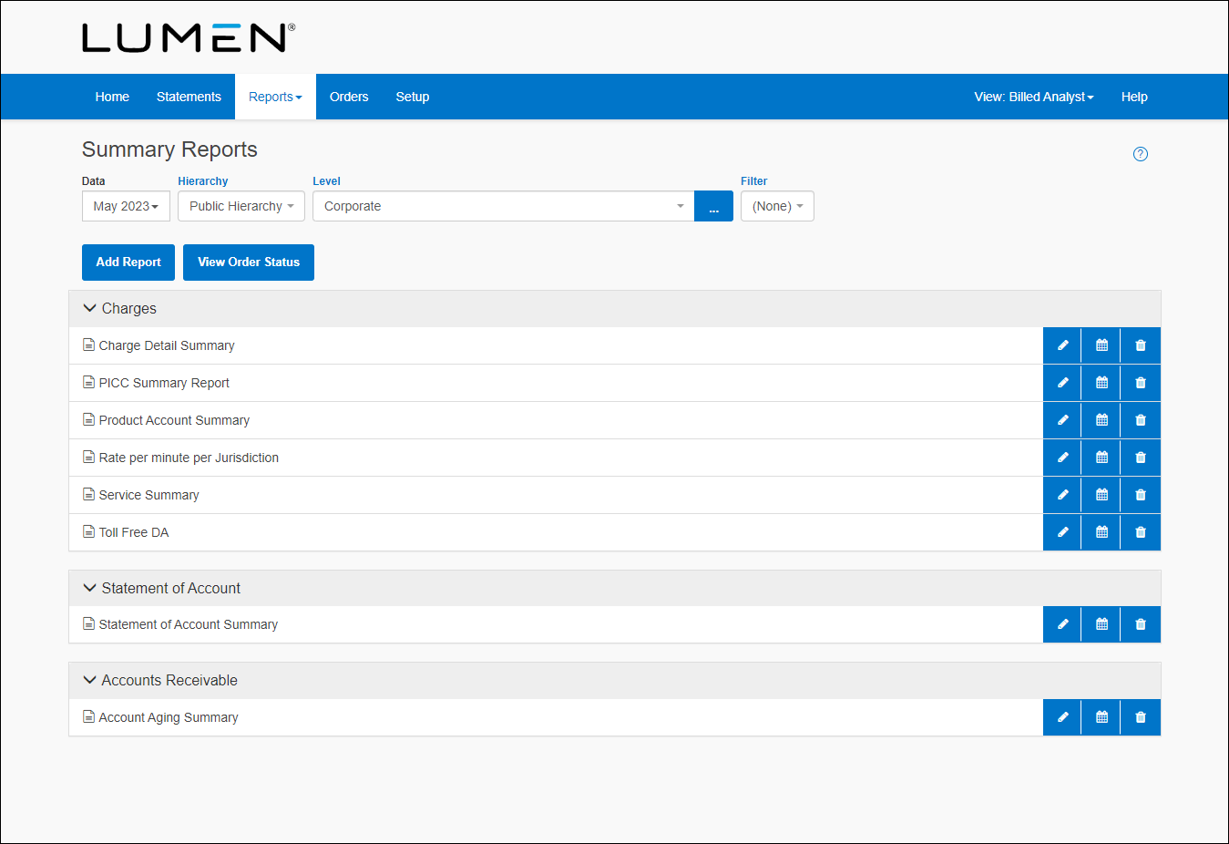Schedule the Toll Free DA report
1229x844 pixels.
(x=1101, y=532)
